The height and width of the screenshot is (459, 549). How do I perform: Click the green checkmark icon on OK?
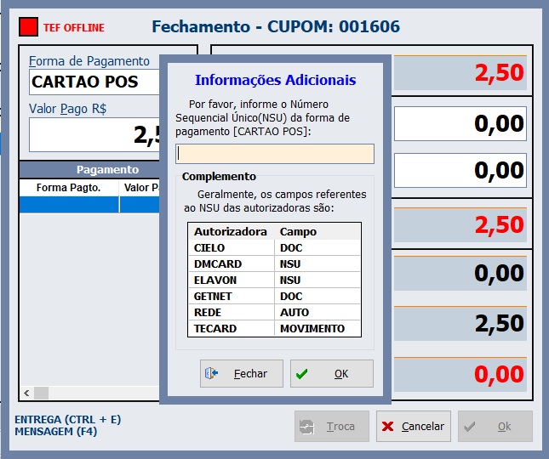[x=302, y=374]
